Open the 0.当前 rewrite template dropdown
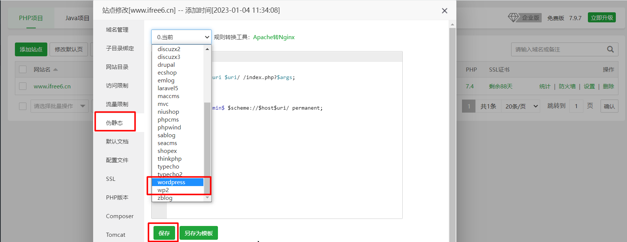627x242 pixels. tap(181, 37)
